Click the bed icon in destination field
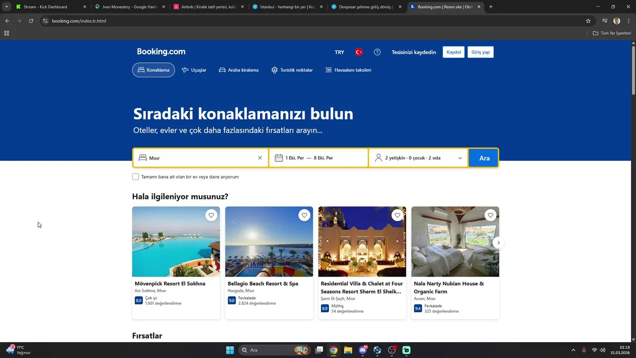The height and width of the screenshot is (358, 636). (143, 158)
